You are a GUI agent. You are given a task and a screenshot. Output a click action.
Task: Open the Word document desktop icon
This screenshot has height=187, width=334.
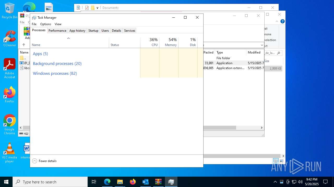[26, 151]
